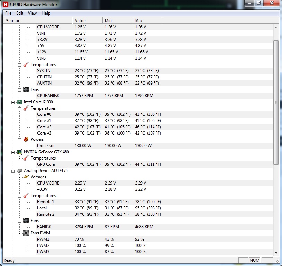Select the CPUFANIN0 row
This screenshot has height=266, width=282.
155,96
